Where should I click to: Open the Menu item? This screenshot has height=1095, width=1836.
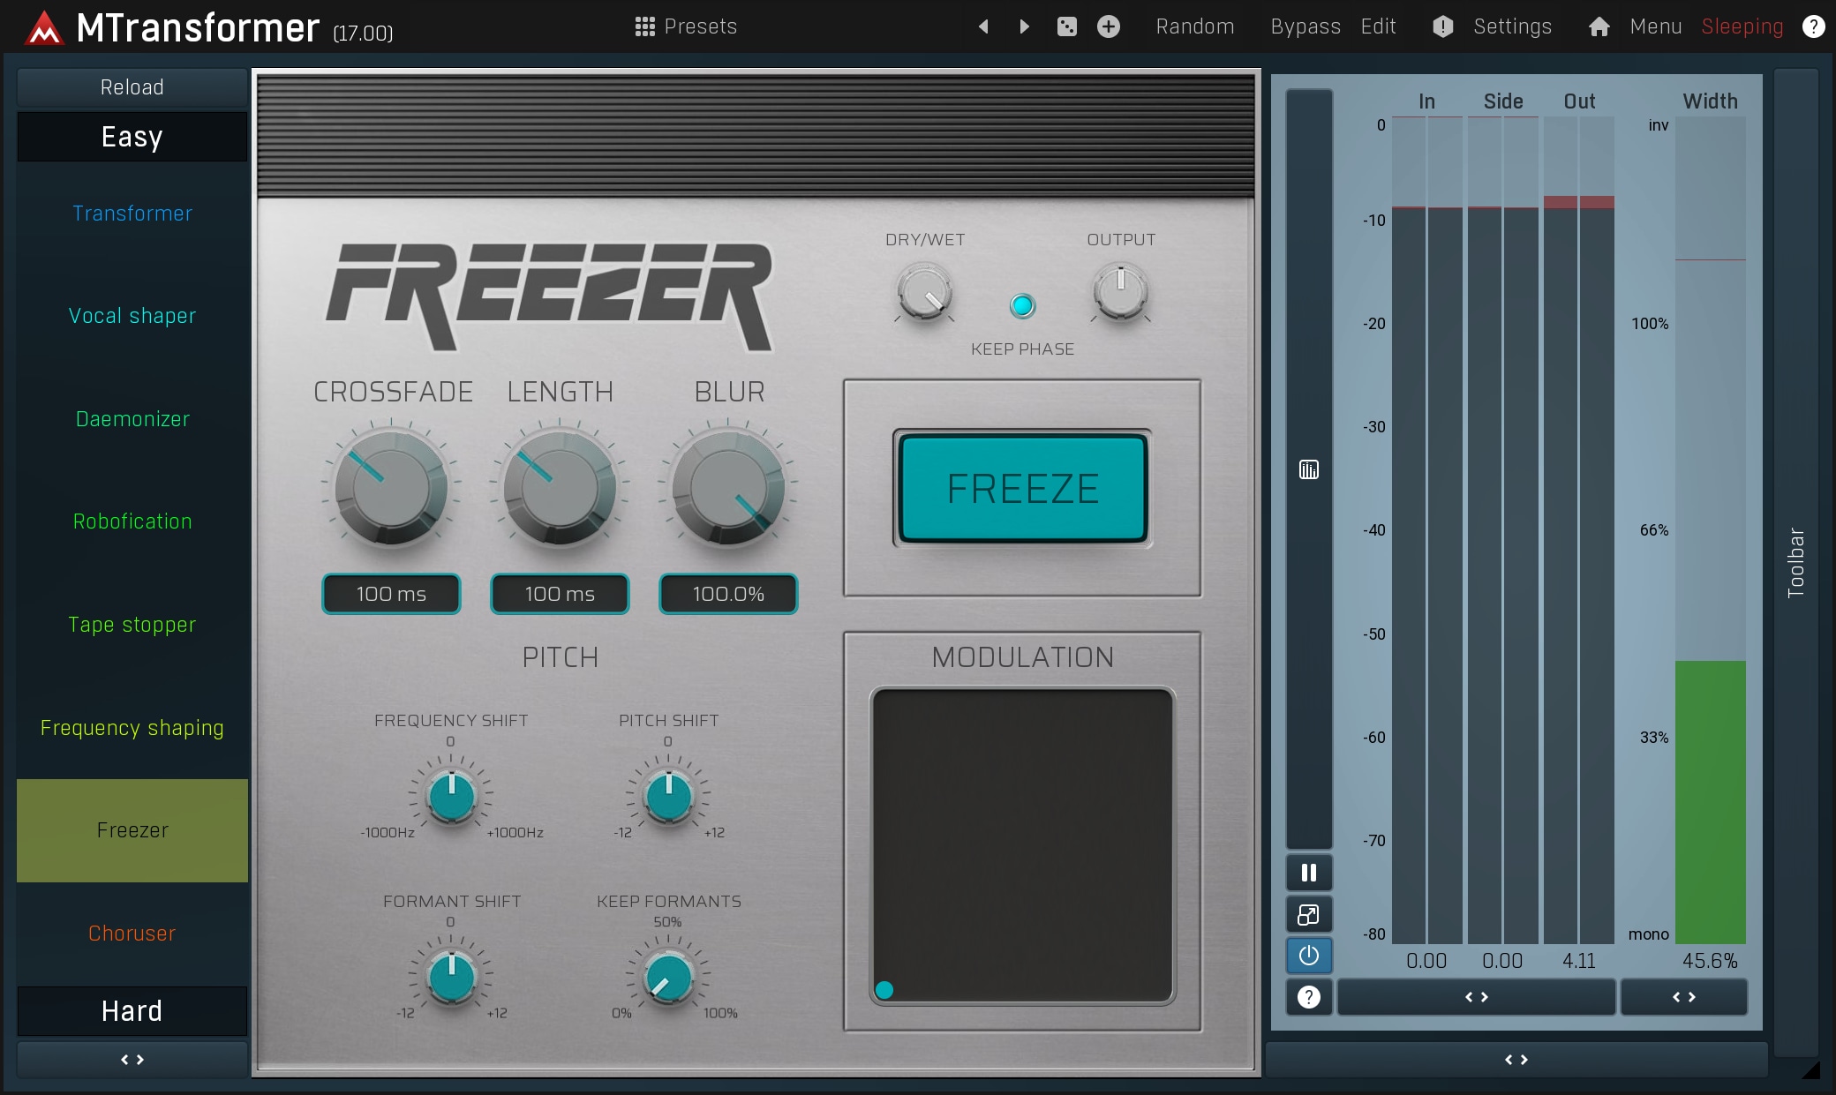(x=1655, y=26)
